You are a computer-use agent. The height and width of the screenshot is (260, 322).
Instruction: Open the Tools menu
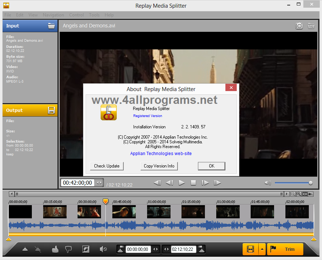94,15
